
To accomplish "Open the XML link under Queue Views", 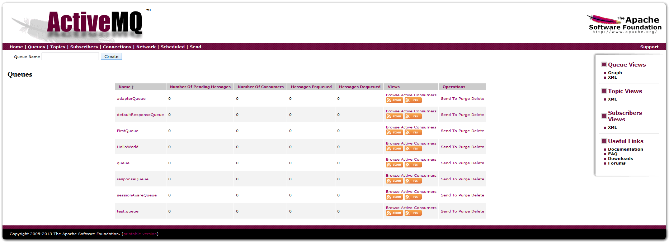I will (x=612, y=77).
